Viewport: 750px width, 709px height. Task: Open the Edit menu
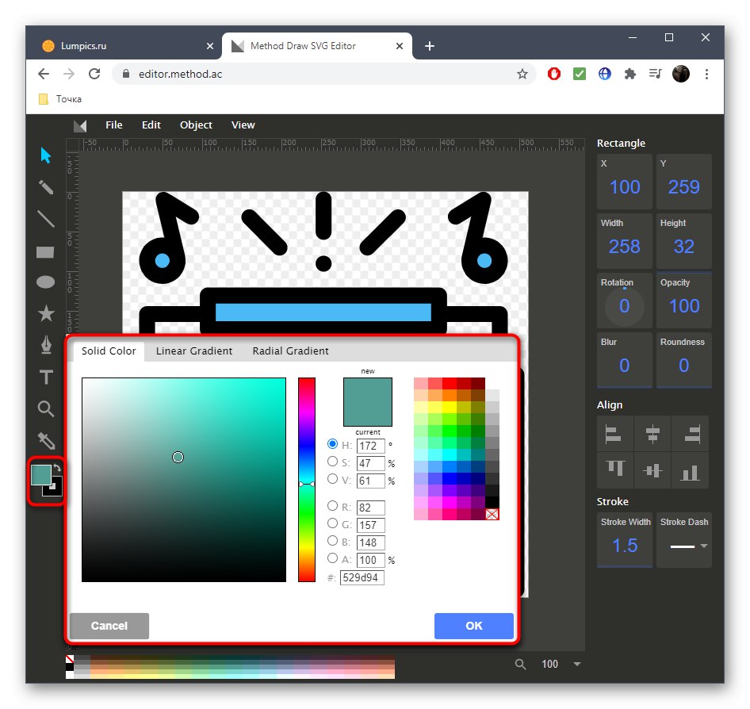[x=151, y=125]
